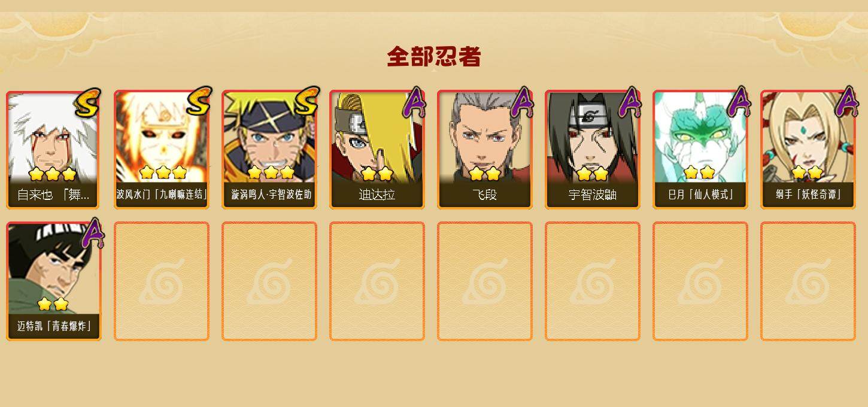Select the last empty ninja slot
This screenshot has width=868, height=407.
[808, 281]
